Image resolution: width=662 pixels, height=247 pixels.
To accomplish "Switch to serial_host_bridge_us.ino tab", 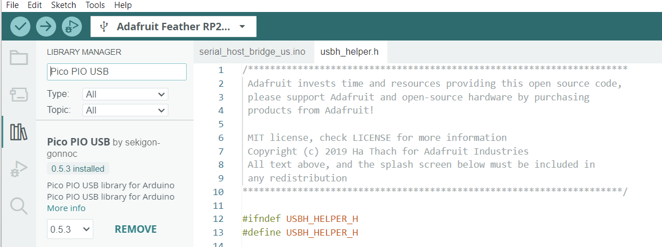I will 252,52.
